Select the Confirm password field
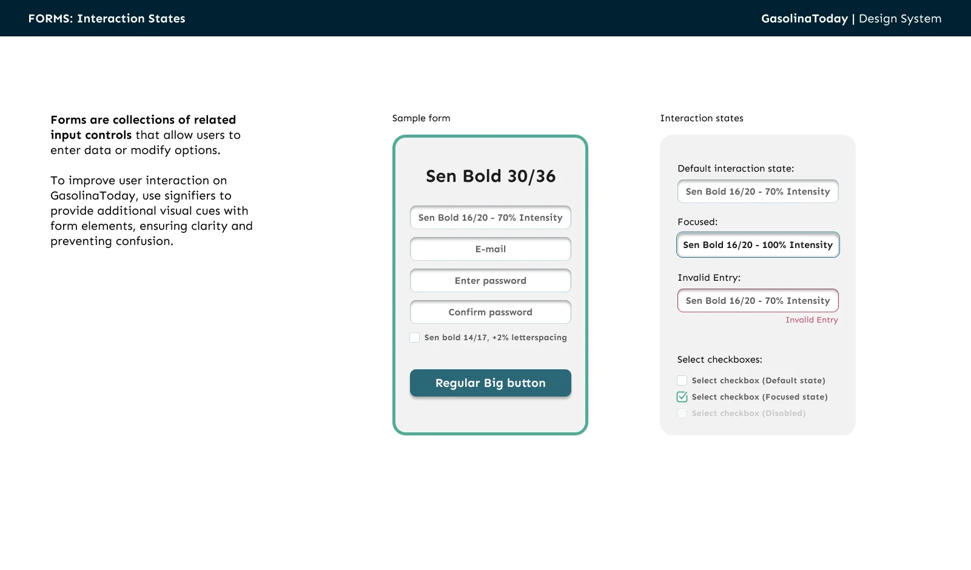 tap(491, 312)
